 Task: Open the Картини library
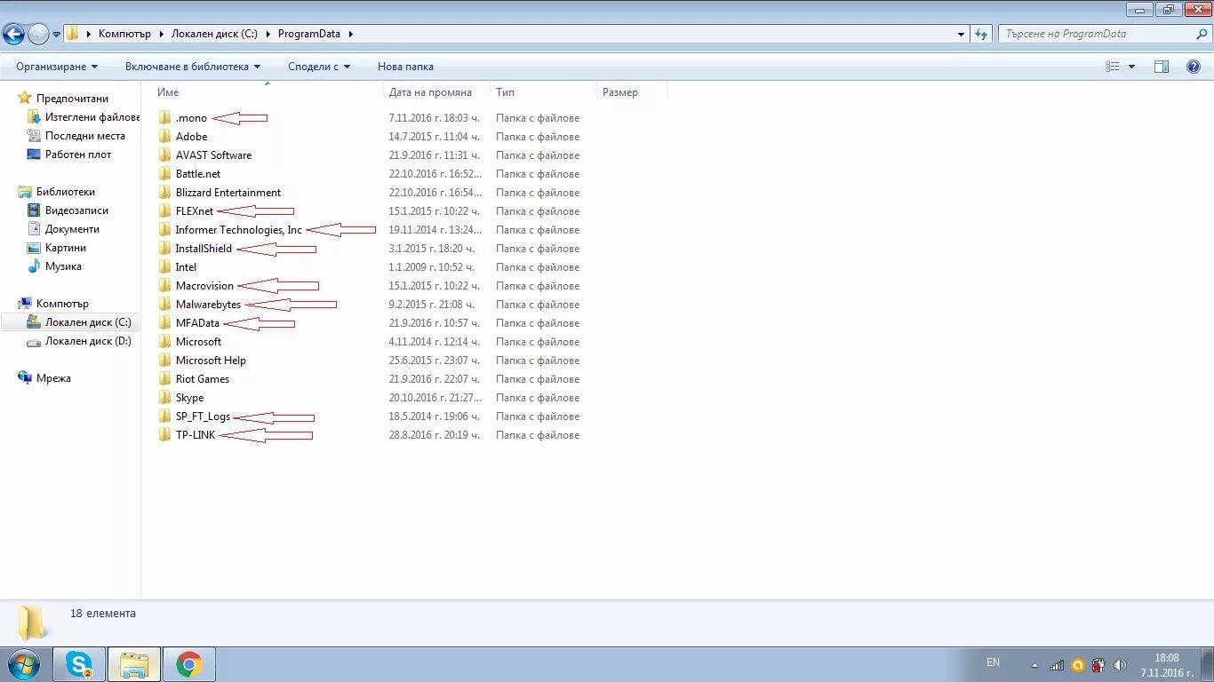click(66, 248)
